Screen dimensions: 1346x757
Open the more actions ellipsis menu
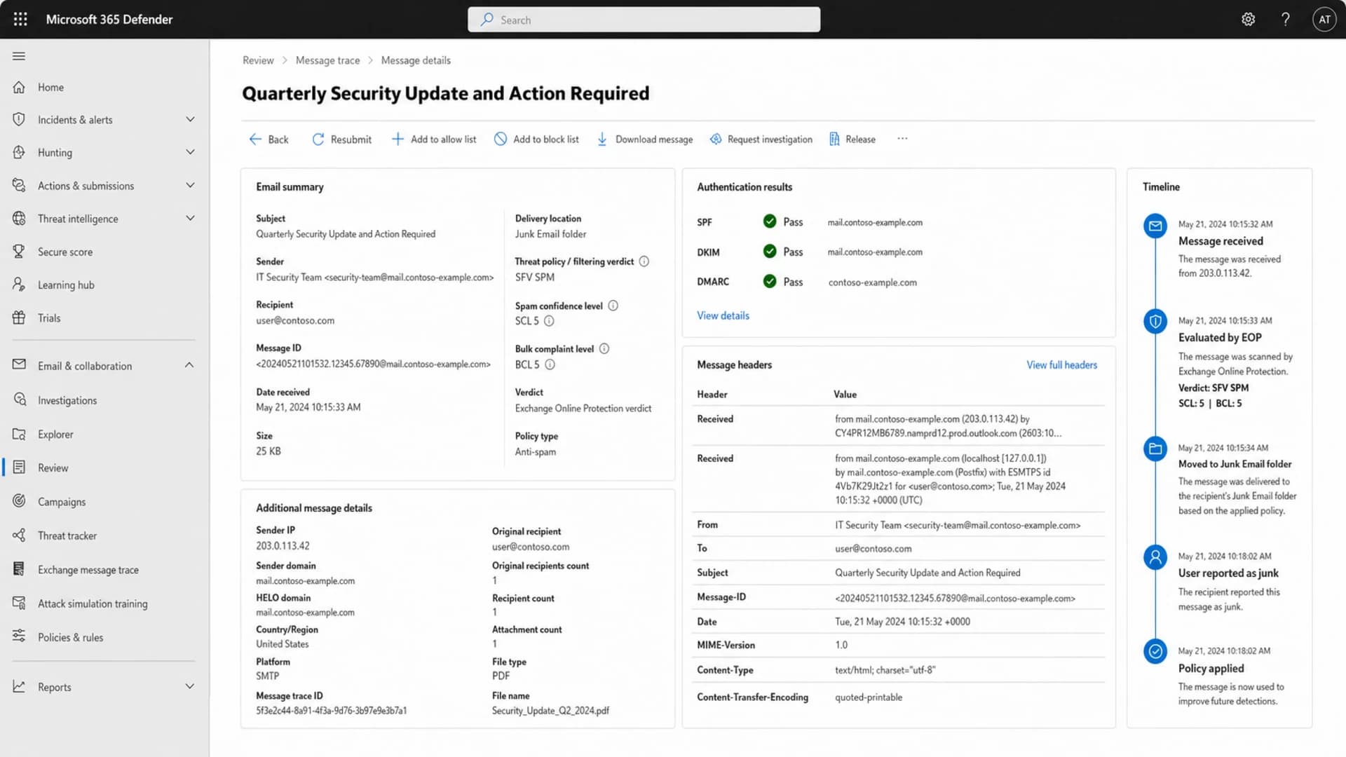coord(902,139)
